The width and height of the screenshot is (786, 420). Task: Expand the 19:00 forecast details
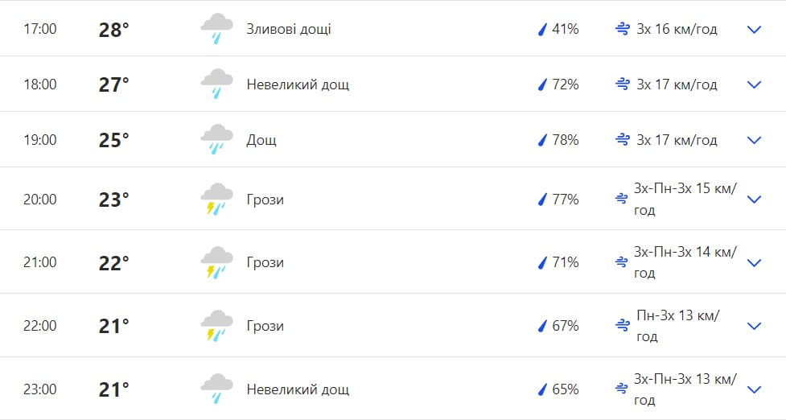coord(754,140)
